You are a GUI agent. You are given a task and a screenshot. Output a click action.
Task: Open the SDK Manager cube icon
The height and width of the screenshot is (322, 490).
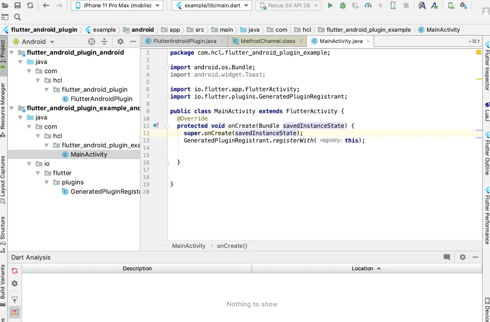464,6
